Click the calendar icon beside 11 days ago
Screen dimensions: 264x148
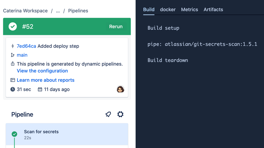(x=40, y=89)
